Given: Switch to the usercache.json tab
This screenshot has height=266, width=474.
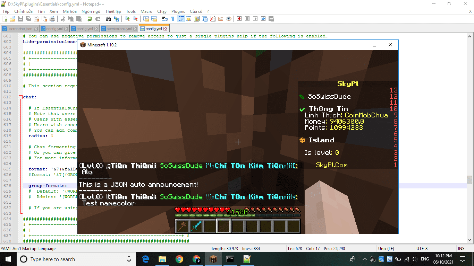Looking at the screenshot, I should (20, 29).
